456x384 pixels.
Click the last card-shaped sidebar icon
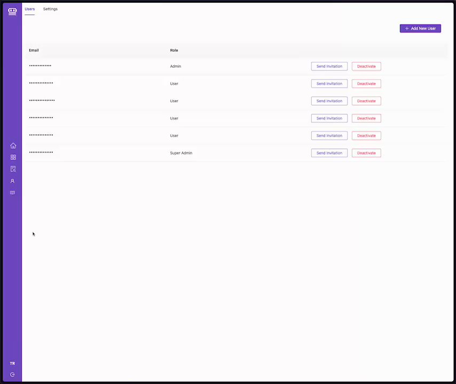(13, 193)
